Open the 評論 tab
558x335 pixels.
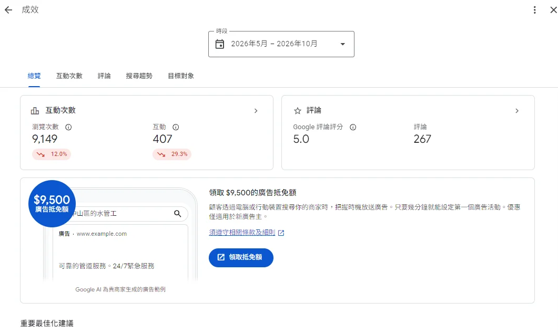(104, 76)
